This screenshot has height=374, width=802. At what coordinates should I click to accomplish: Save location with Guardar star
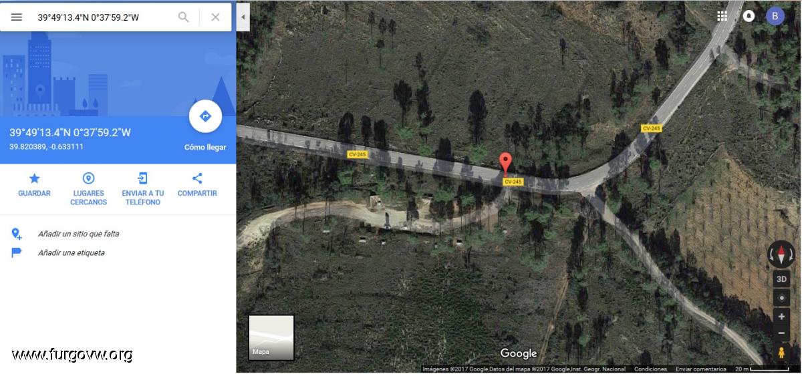pos(34,185)
